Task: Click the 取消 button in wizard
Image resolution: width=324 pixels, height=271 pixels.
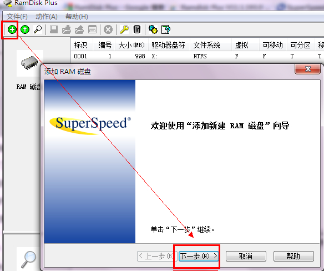Action: click(x=246, y=257)
